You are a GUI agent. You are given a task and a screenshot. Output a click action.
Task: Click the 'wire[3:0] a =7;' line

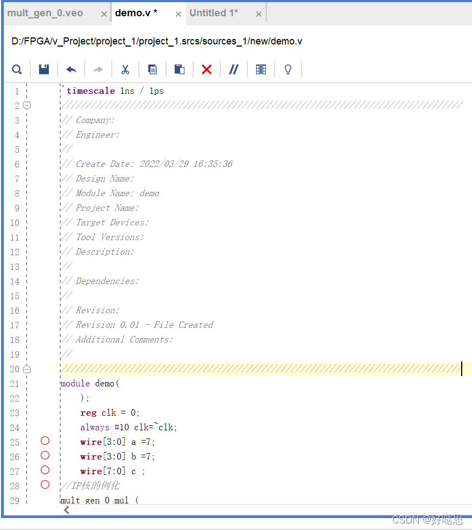(118, 442)
